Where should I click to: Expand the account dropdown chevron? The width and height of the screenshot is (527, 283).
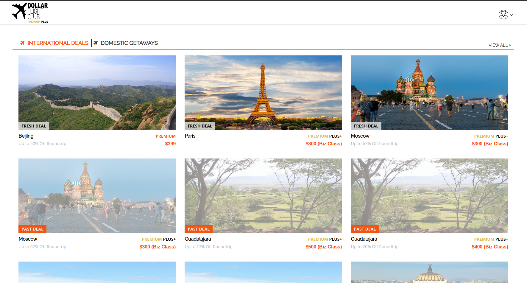[x=512, y=15]
